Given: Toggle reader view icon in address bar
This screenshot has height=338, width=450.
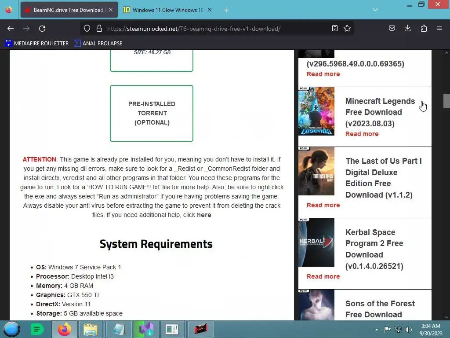Looking at the screenshot, I should click(334, 29).
